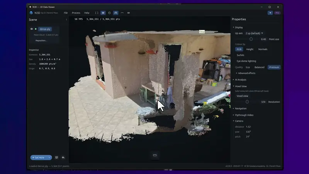Image resolution: width=309 pixels, height=174 pixels.
Task: Collapse the Voxel View section
Action: 239,86
